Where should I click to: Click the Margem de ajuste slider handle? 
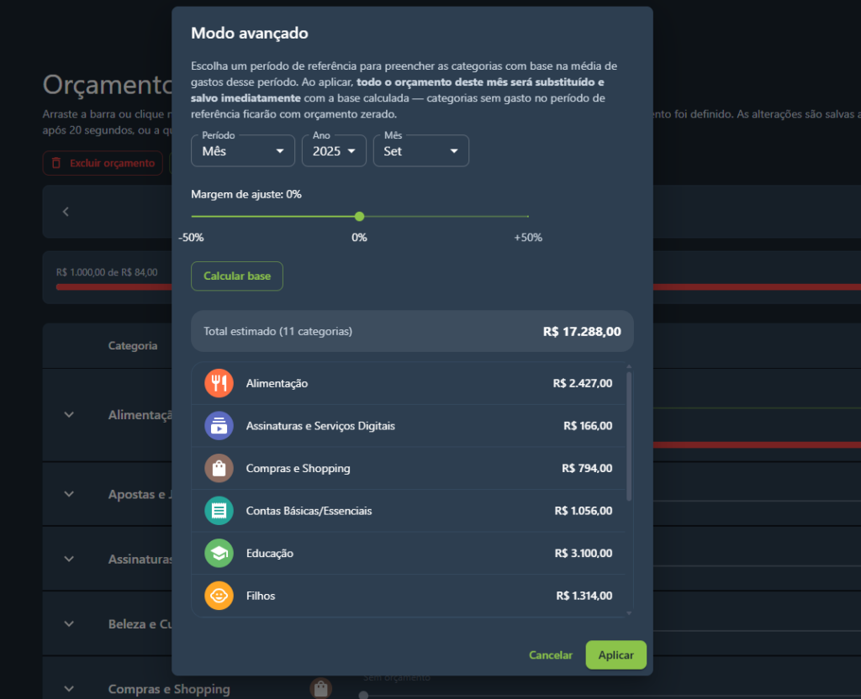(x=360, y=217)
